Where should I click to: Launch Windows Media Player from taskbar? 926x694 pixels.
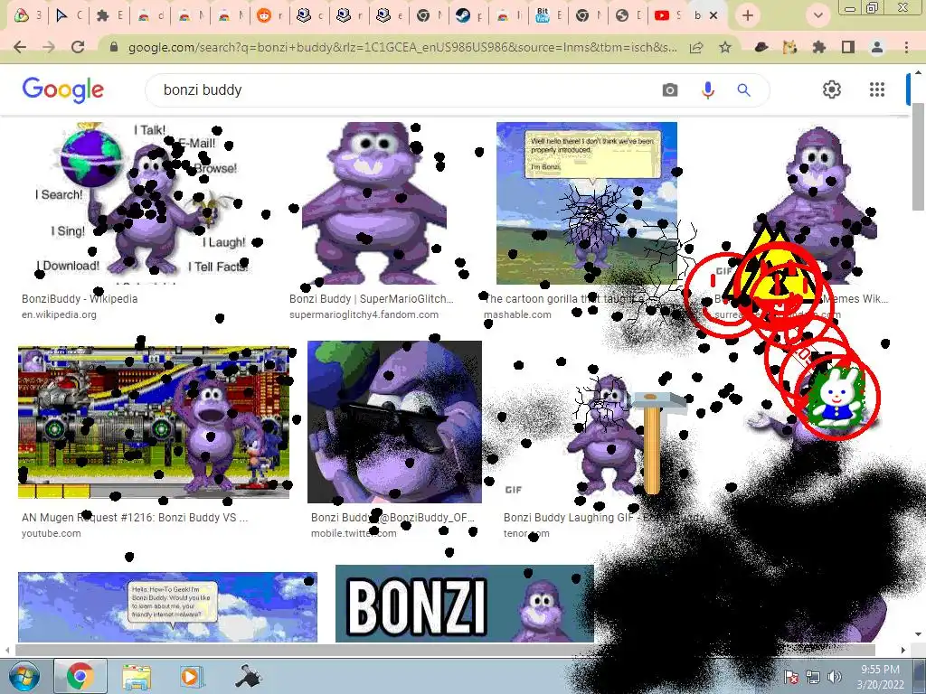[x=190, y=676]
